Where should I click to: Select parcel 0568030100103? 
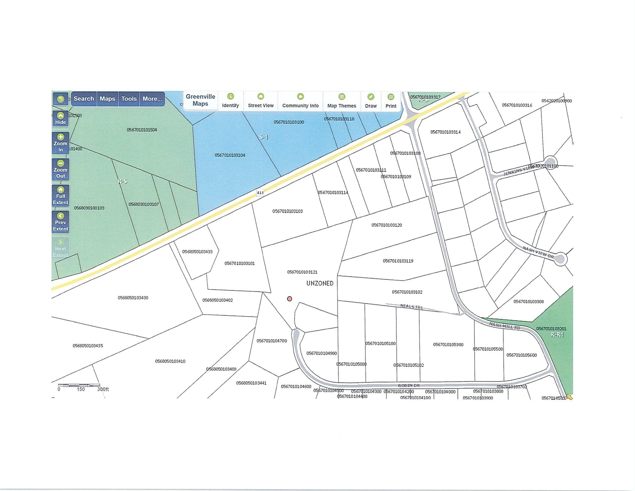89,208
